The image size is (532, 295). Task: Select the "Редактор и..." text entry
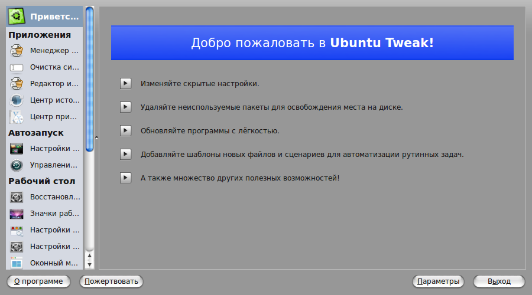tap(54, 83)
